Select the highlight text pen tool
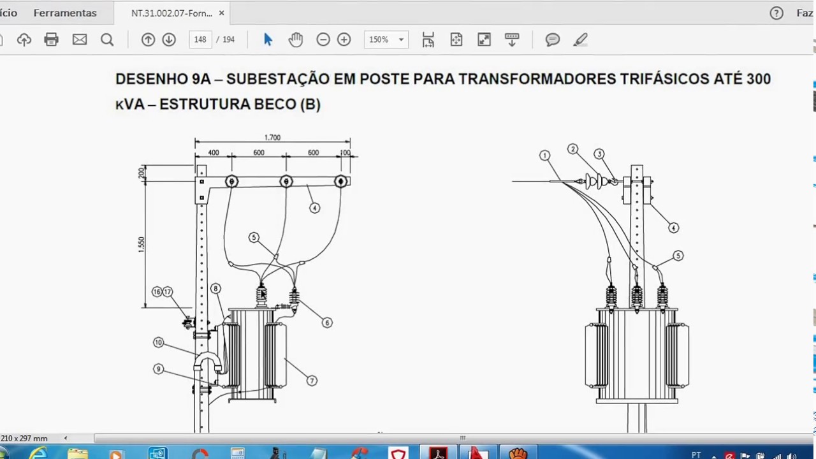The width and height of the screenshot is (816, 459). click(x=580, y=40)
